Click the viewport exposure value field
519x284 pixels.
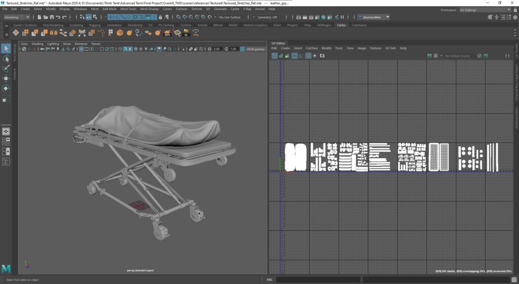click(x=217, y=49)
